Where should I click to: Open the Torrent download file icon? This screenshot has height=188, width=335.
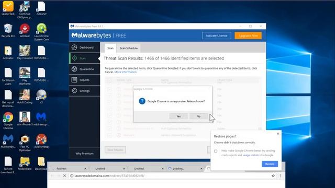pos(8,165)
